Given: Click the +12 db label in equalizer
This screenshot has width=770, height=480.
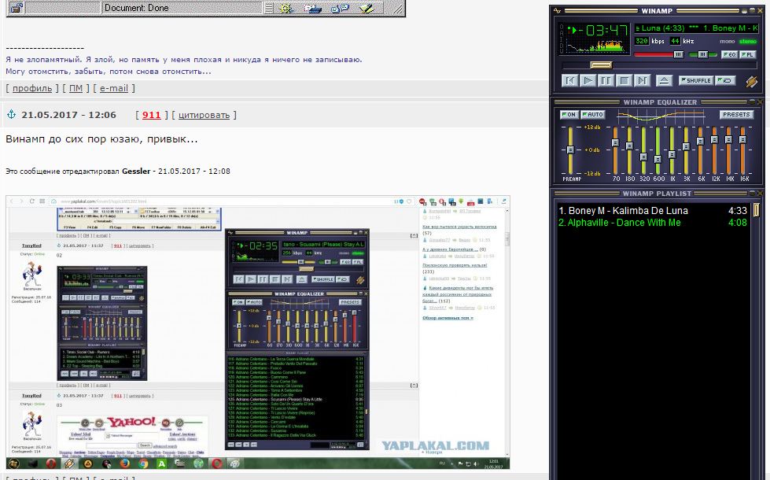Looking at the screenshot, I should click(591, 127).
